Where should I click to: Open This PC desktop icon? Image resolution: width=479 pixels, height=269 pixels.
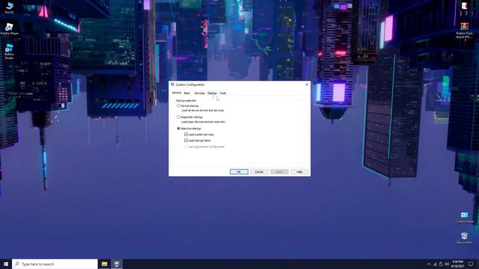pyautogui.click(x=9, y=7)
